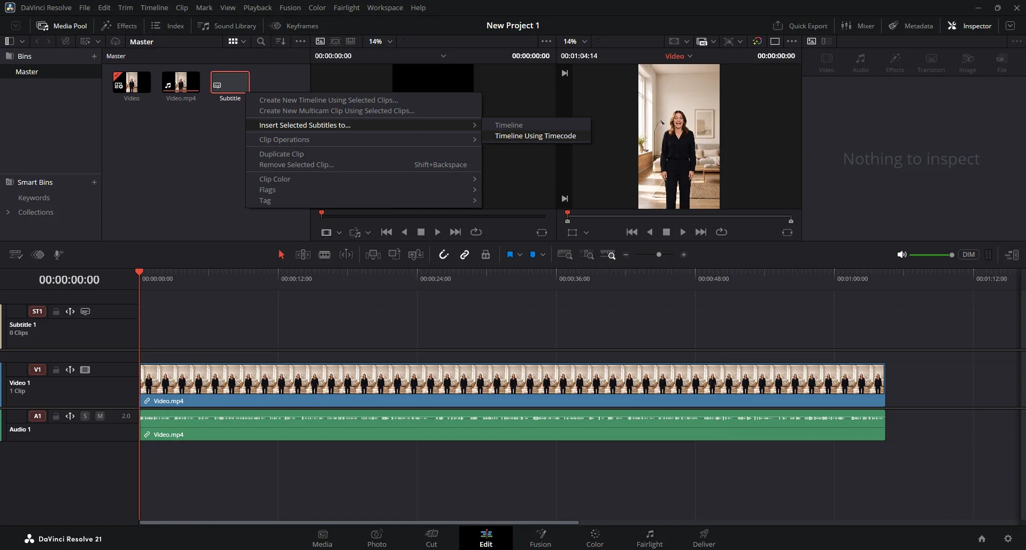Image resolution: width=1026 pixels, height=550 pixels.
Task: Click the Custom Zoom icon
Action: coord(608,255)
